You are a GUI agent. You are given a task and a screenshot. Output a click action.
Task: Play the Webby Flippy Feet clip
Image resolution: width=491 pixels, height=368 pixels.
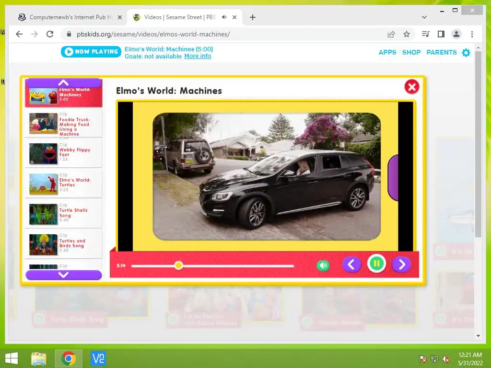click(x=64, y=153)
